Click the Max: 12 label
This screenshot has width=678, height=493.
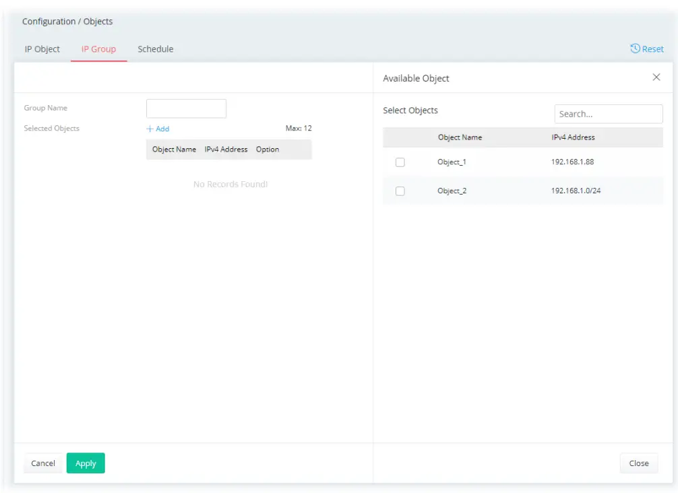[x=299, y=129]
